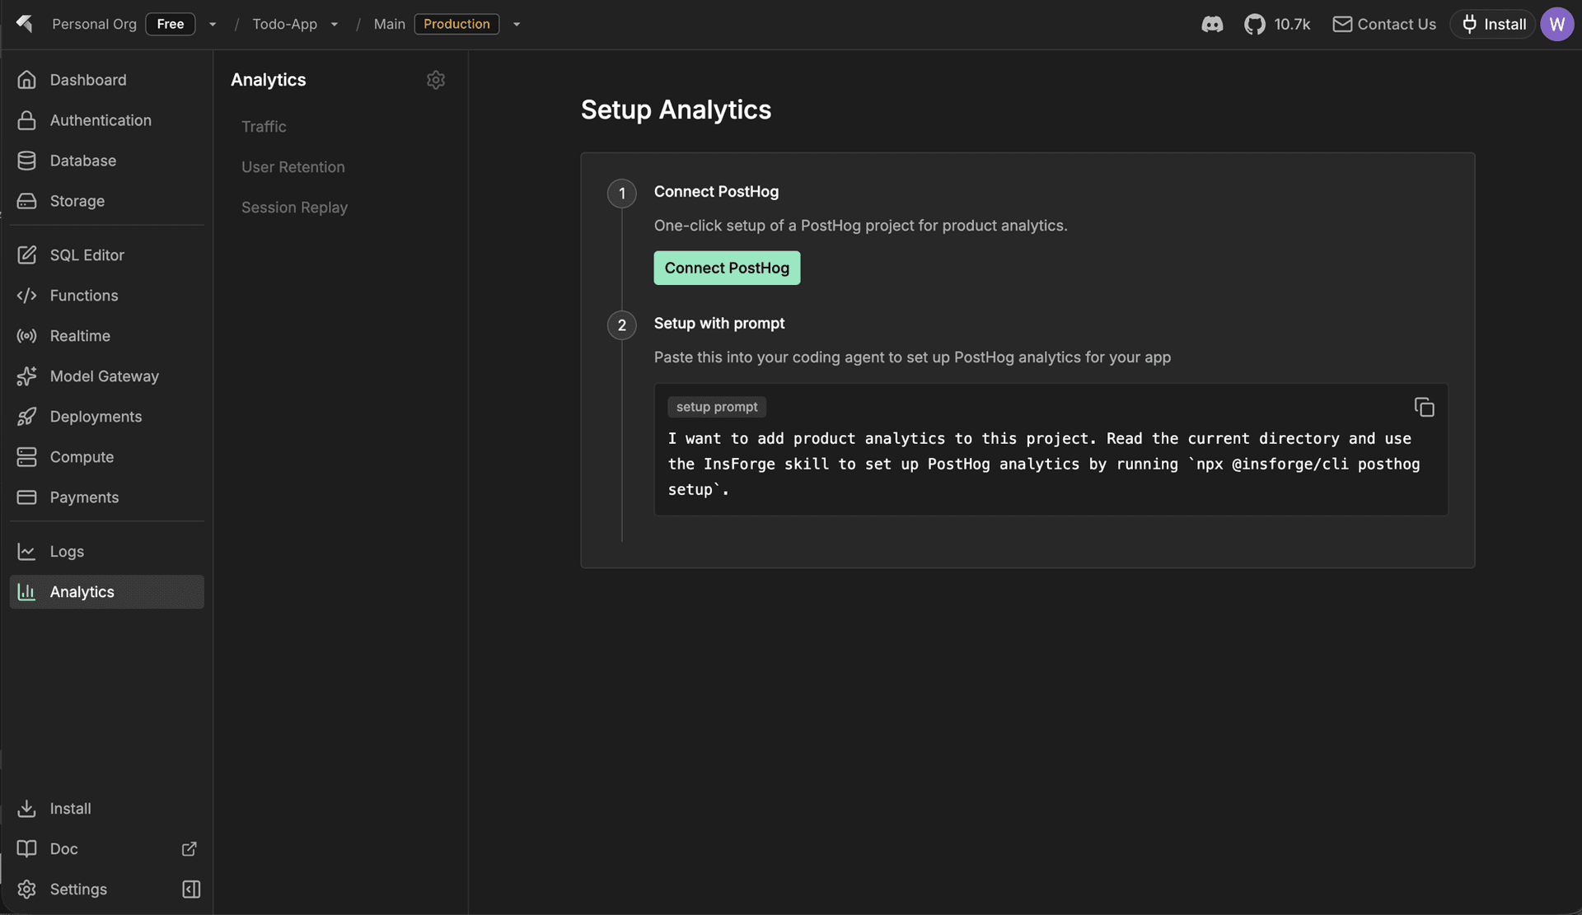Click the Database cylinder icon
The image size is (1582, 915).
click(26, 161)
